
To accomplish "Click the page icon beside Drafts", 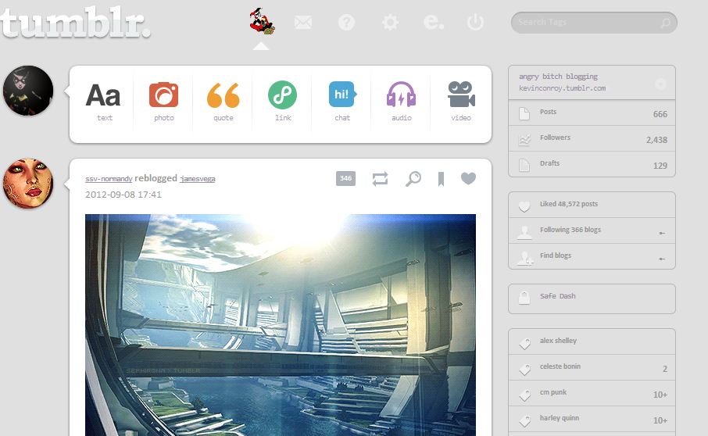I will (524, 165).
